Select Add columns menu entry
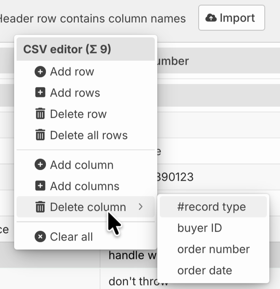280x289 pixels. point(86,186)
